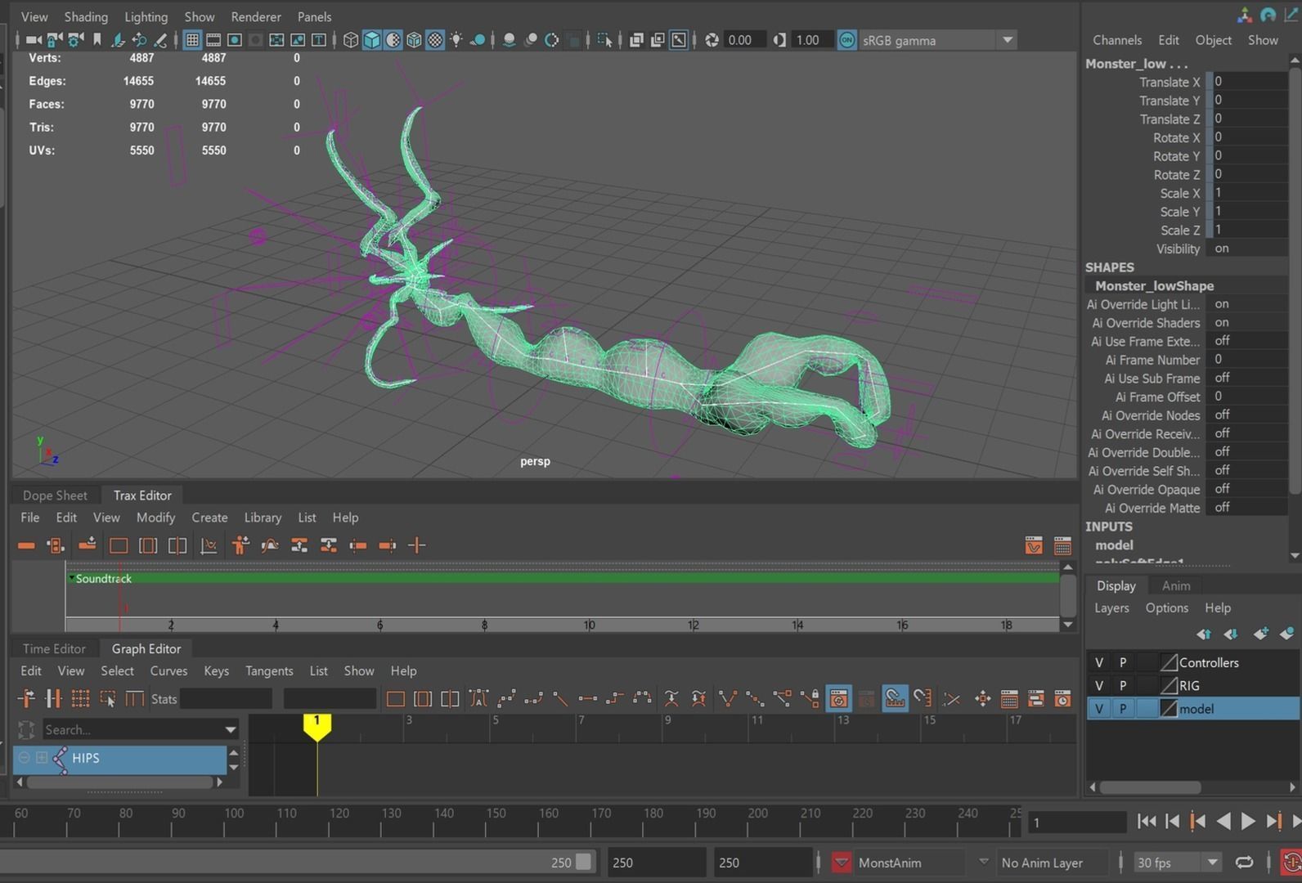Image resolution: width=1302 pixels, height=883 pixels.
Task: Open the Channels menu in Channel Box
Action: click(x=1117, y=40)
